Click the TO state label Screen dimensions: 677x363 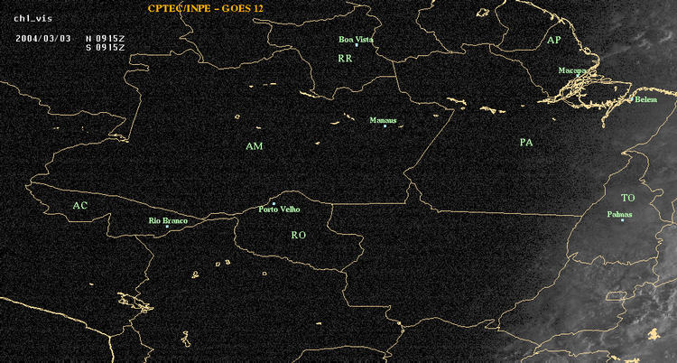[x=627, y=198]
